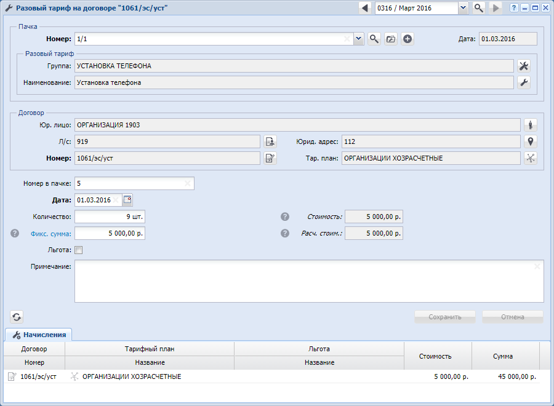Open the period dropdown showing 0316 / Март 2016
The height and width of the screenshot is (406, 554).
click(x=463, y=8)
